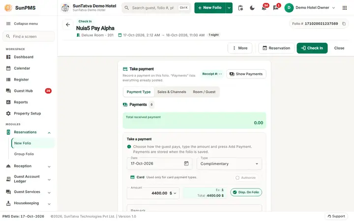Copy the folio number
354x221 pixels.
pos(344,24)
